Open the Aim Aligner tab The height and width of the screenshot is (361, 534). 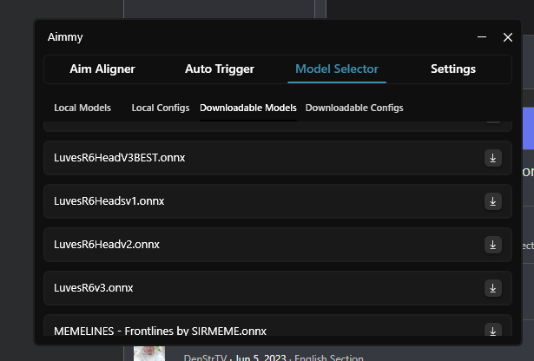[x=102, y=69]
